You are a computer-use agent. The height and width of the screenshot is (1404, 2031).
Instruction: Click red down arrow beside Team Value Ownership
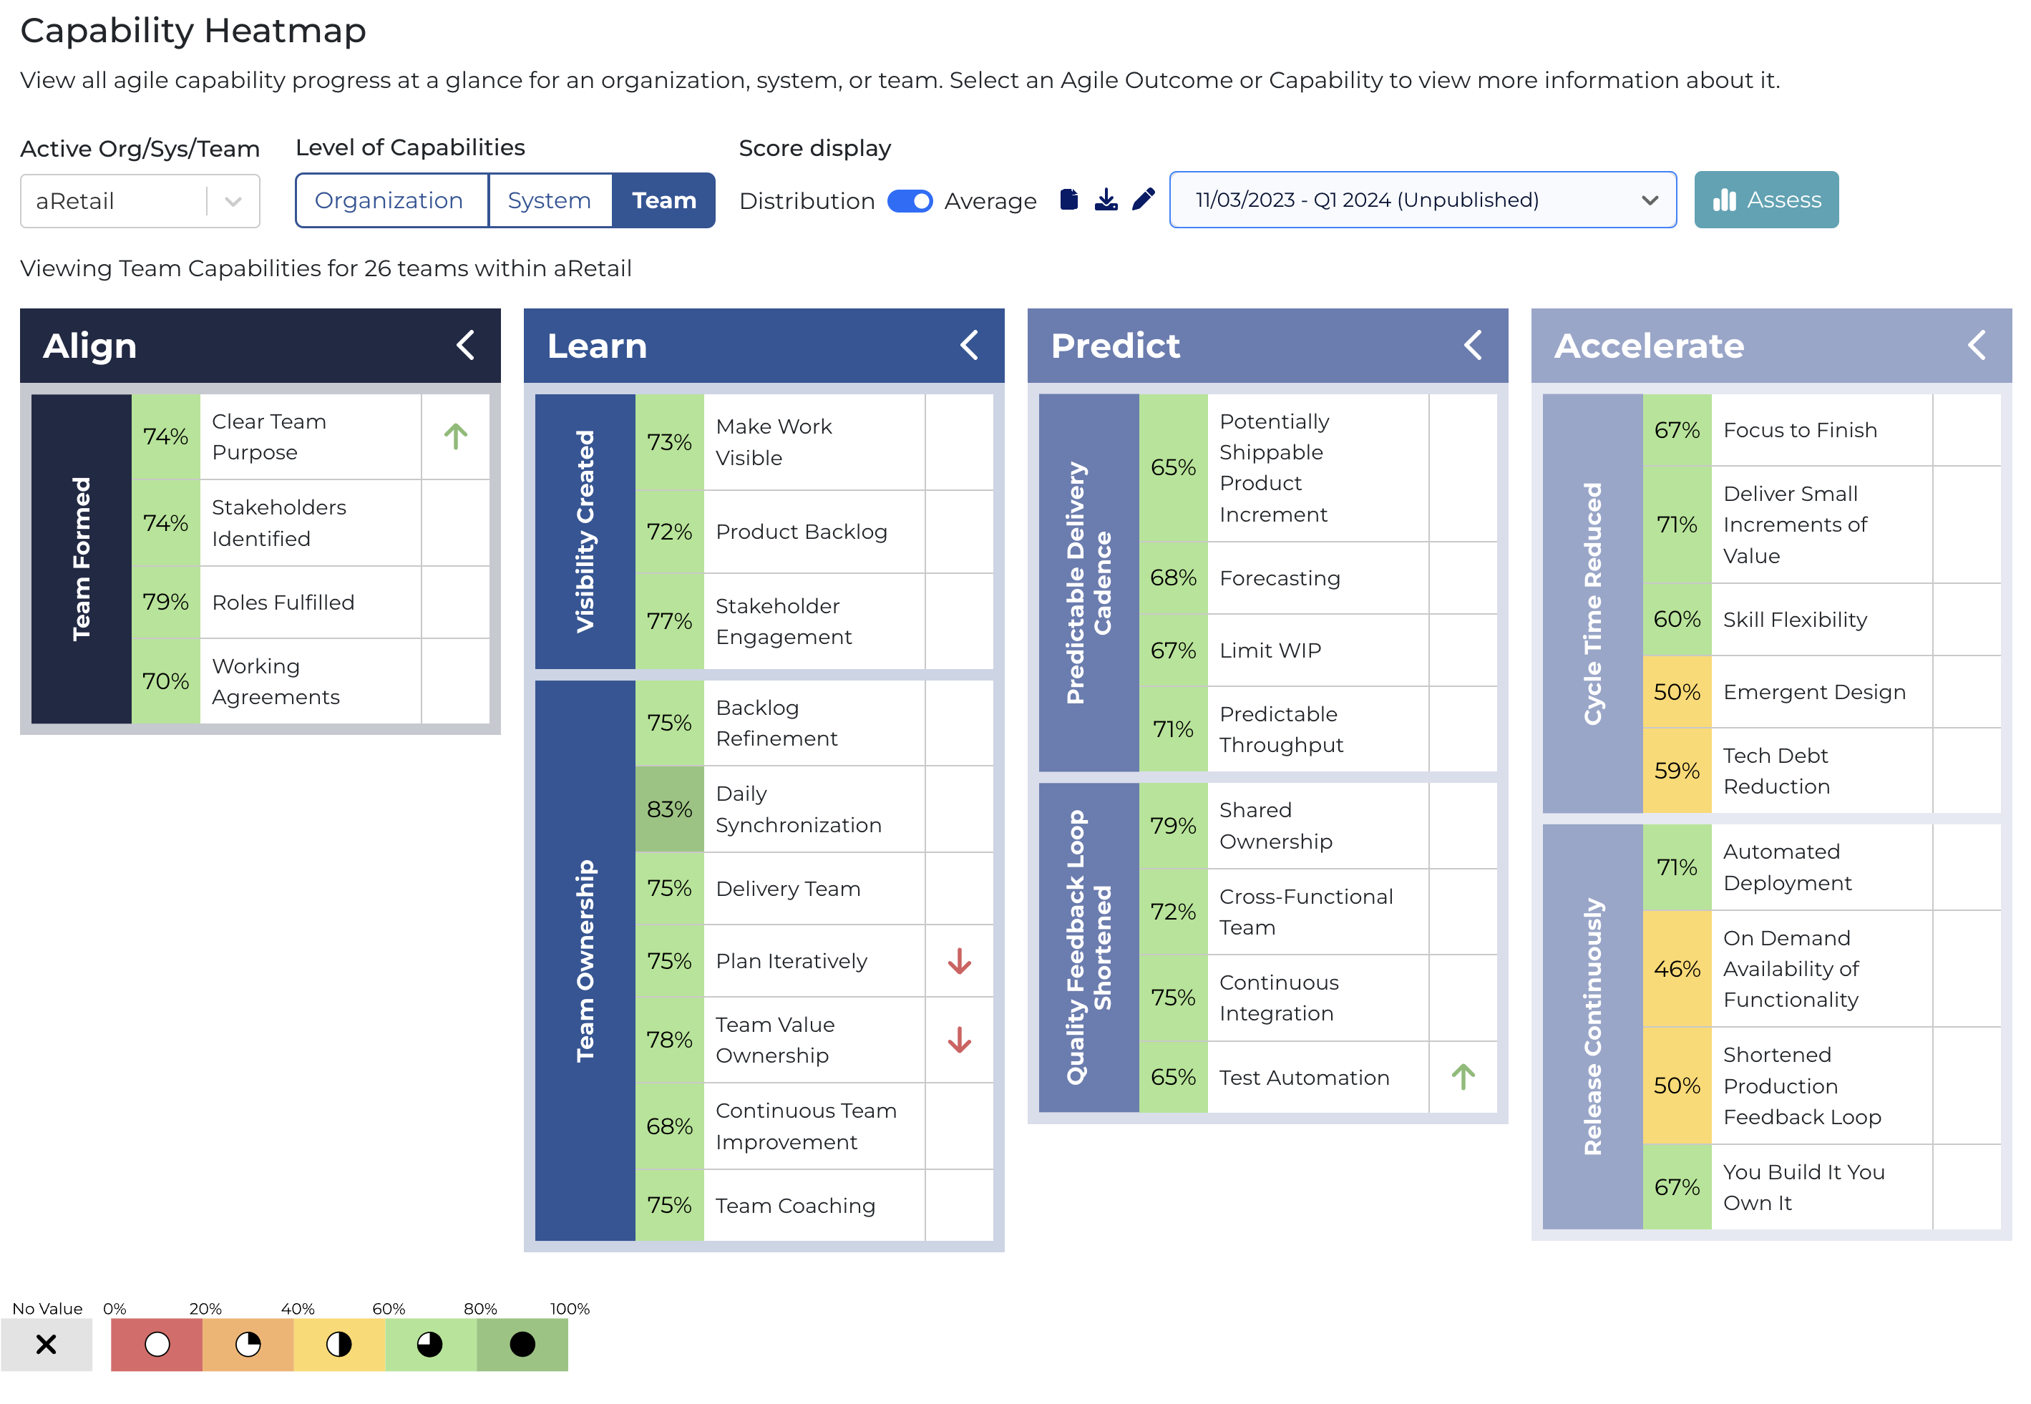(959, 1040)
